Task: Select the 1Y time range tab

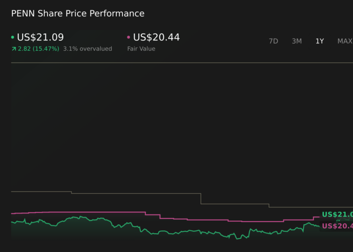Action: pyautogui.click(x=320, y=41)
